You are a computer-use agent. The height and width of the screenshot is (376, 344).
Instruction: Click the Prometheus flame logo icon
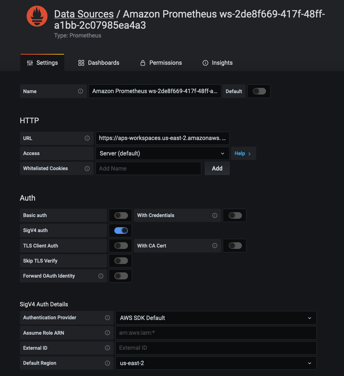37,16
